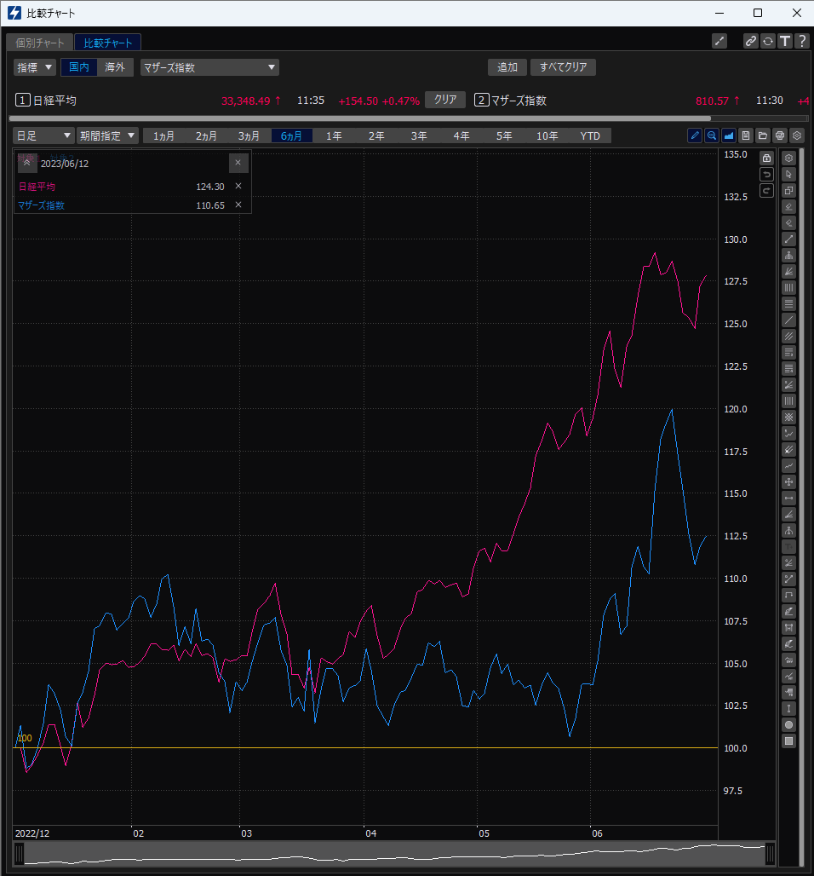Switch to 海外 market toggle
The image size is (814, 876).
pos(115,67)
